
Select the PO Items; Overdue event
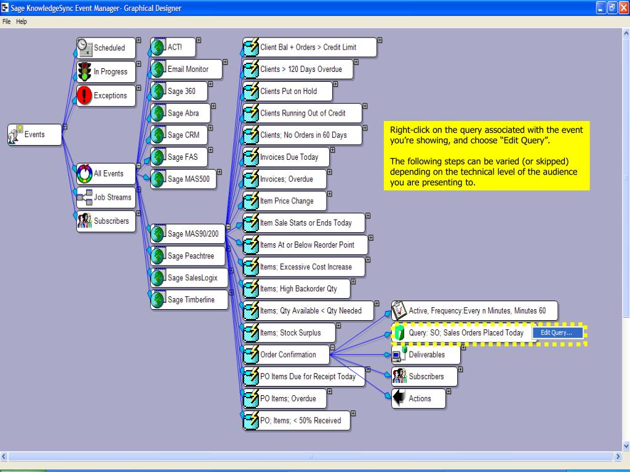[284, 398]
